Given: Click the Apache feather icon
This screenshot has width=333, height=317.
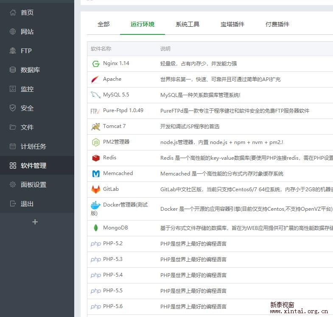Looking at the screenshot, I should (x=95, y=79).
